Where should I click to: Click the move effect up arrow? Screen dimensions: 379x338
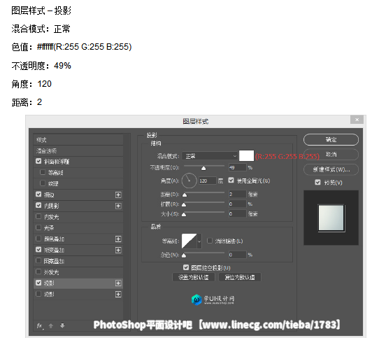tap(51, 325)
